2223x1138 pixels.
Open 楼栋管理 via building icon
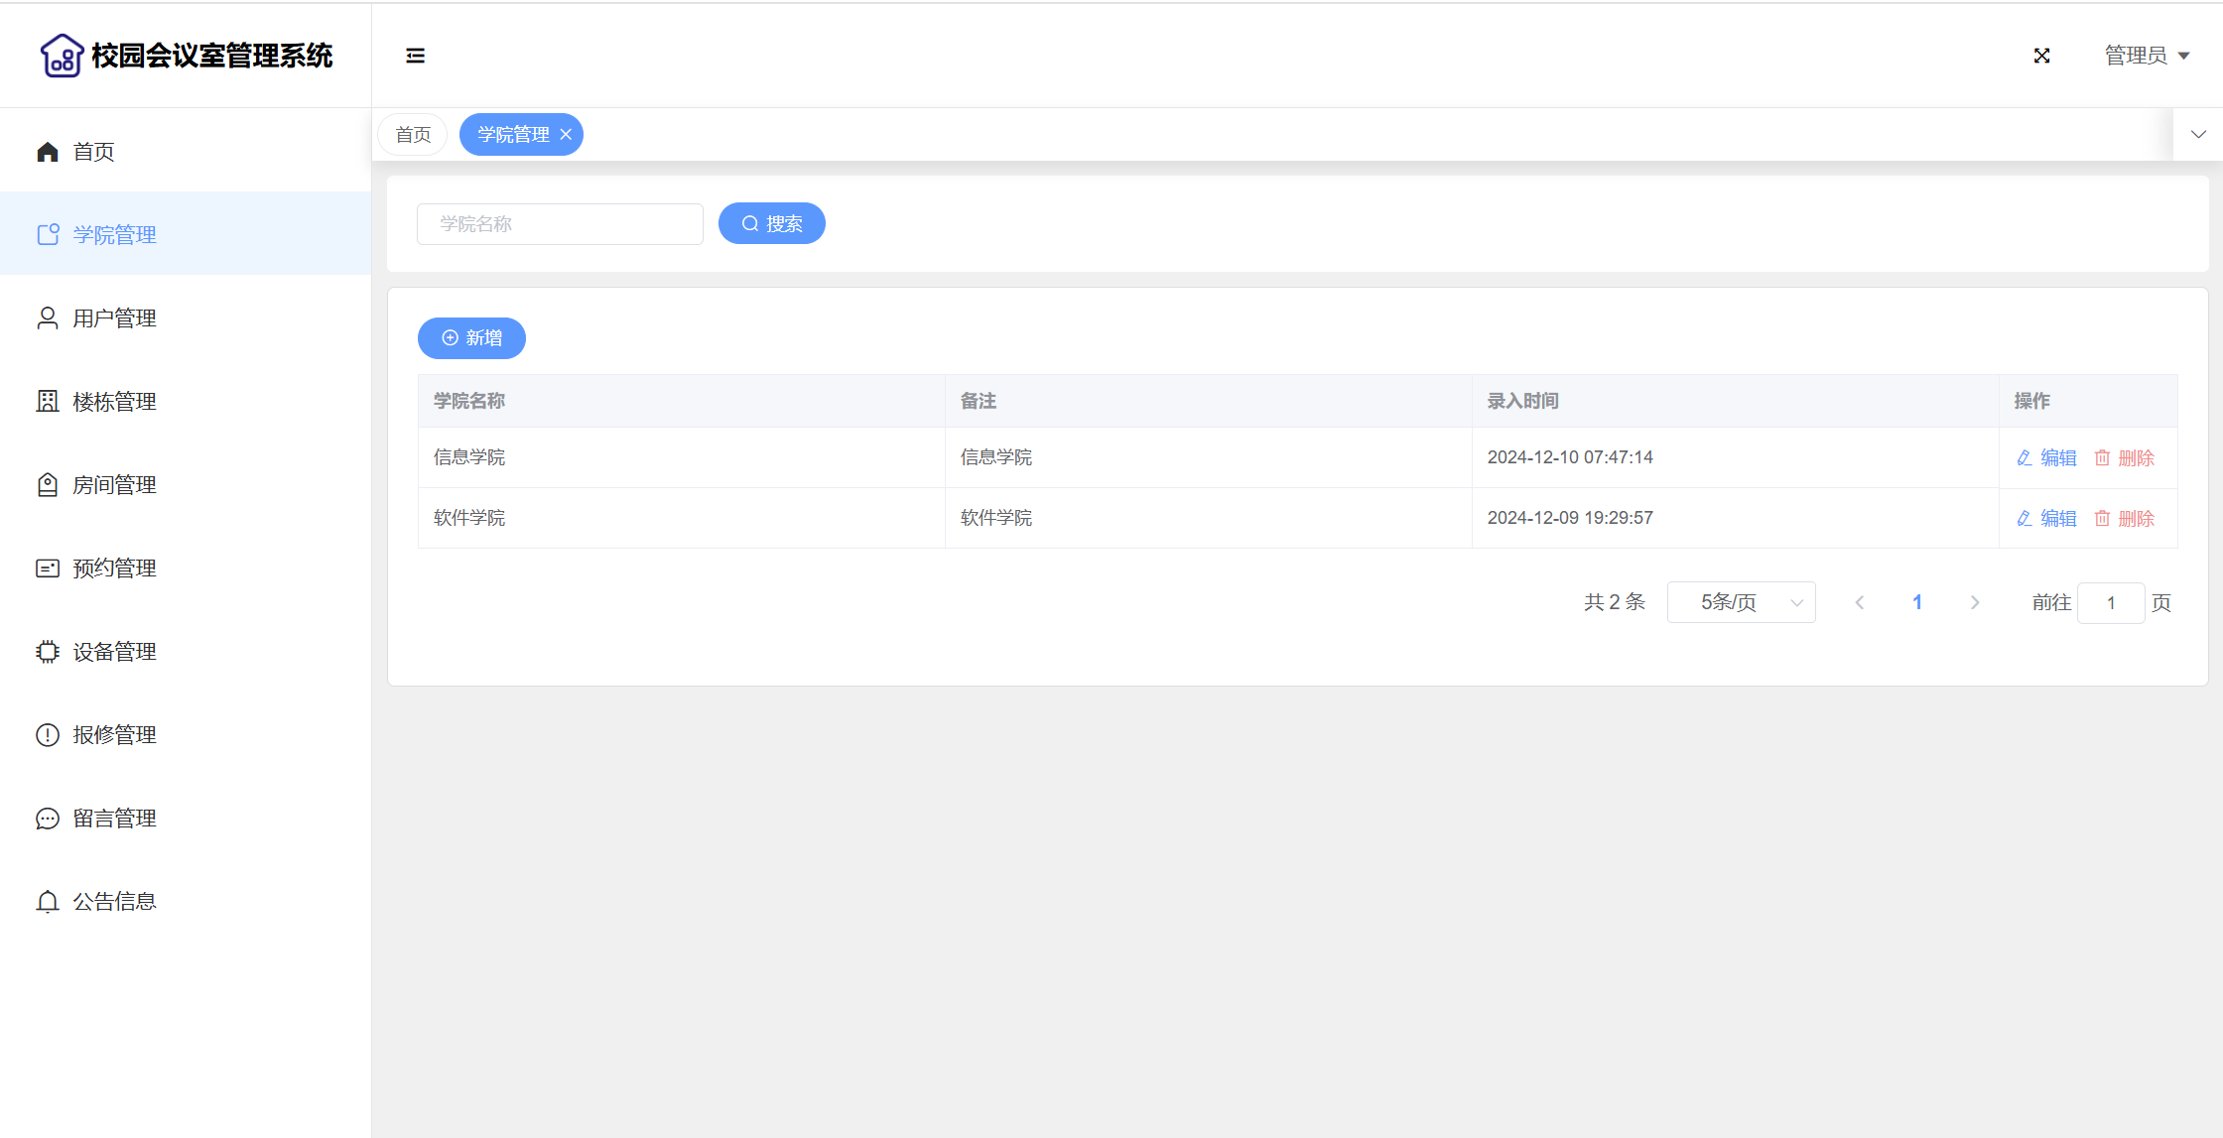coord(48,402)
